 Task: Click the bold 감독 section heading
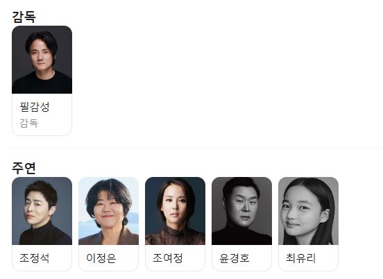pyautogui.click(x=24, y=17)
